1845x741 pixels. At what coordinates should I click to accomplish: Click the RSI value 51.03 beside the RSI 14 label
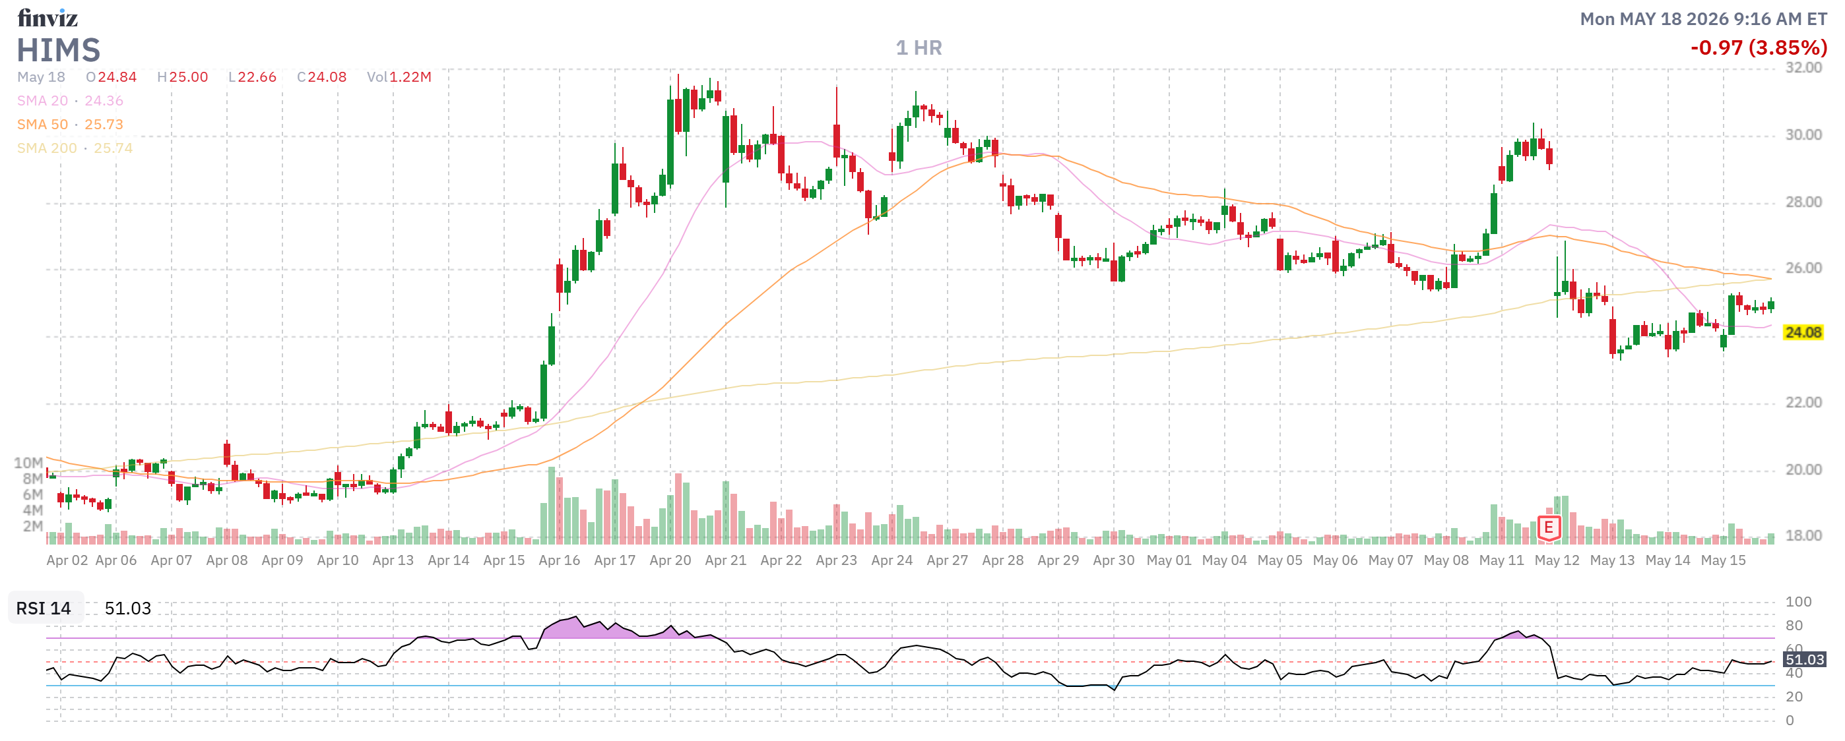click(127, 608)
